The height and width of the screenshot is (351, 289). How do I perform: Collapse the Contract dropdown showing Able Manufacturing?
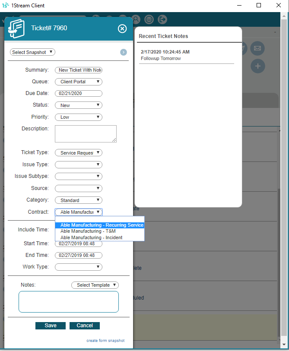point(79,212)
